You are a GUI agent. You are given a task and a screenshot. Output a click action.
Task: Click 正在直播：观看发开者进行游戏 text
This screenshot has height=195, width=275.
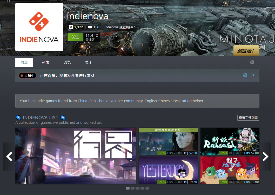coord(67,75)
